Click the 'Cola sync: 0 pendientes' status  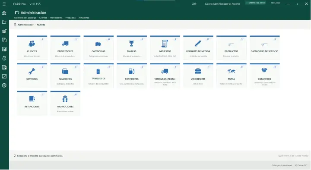pyautogui.click(x=282, y=165)
